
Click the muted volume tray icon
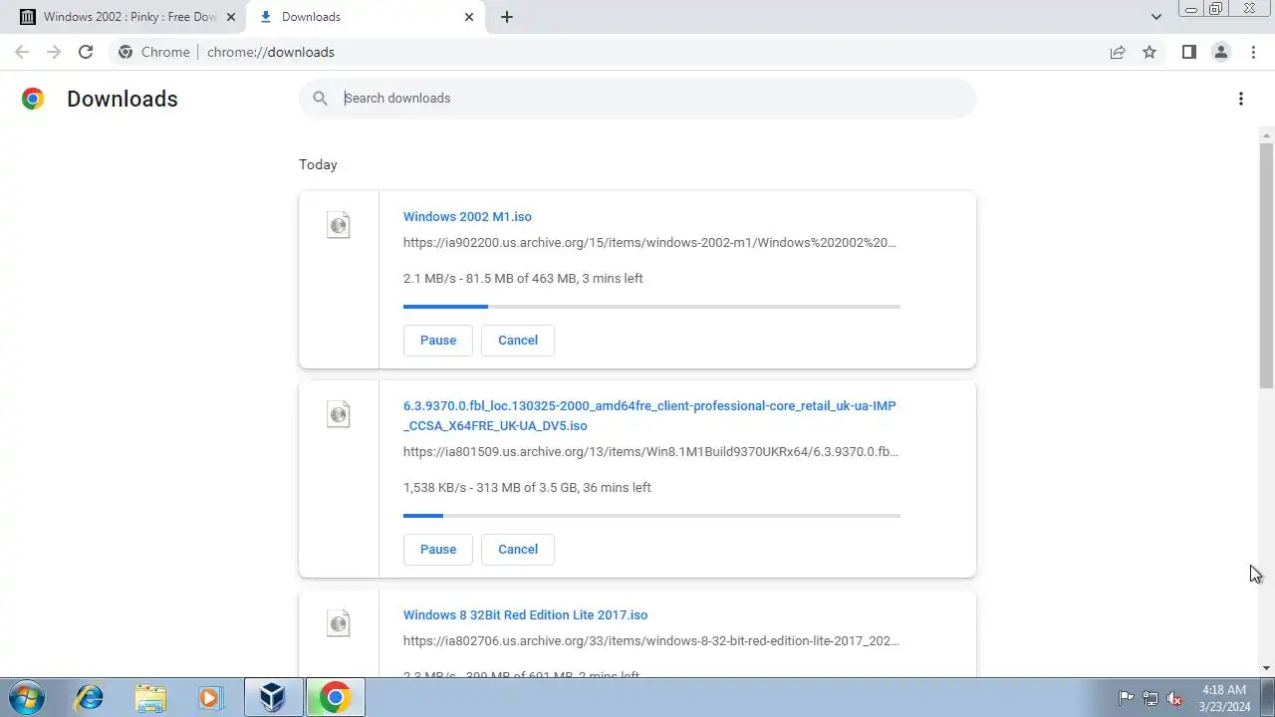(x=1174, y=698)
